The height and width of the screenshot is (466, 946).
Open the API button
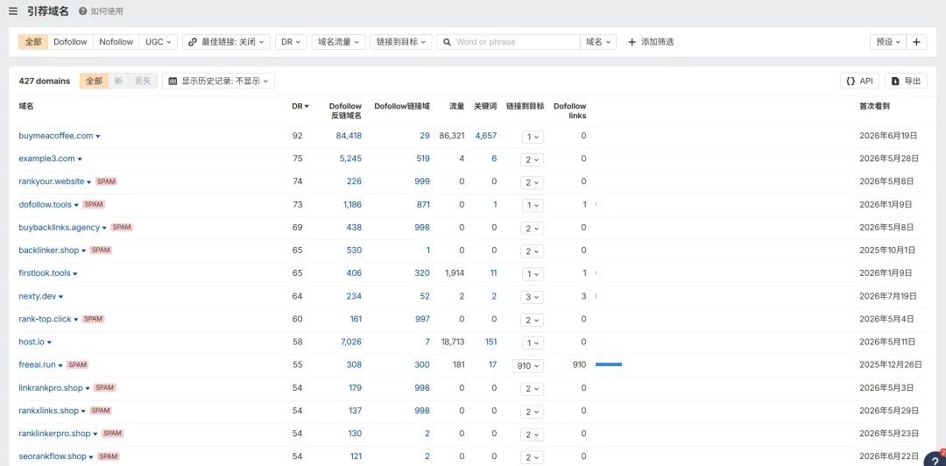click(859, 81)
